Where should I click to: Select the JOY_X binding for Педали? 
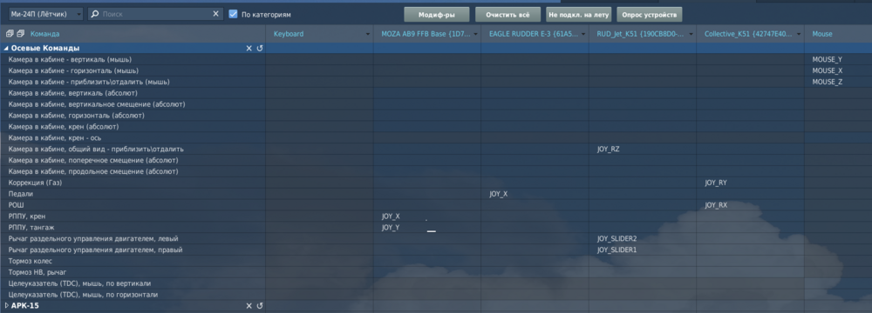pos(498,194)
